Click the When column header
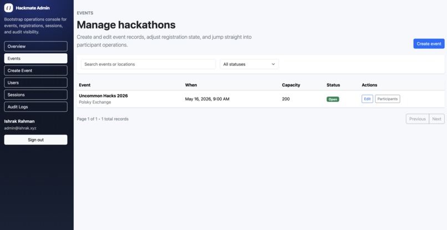The height and width of the screenshot is (230, 447). [191, 85]
